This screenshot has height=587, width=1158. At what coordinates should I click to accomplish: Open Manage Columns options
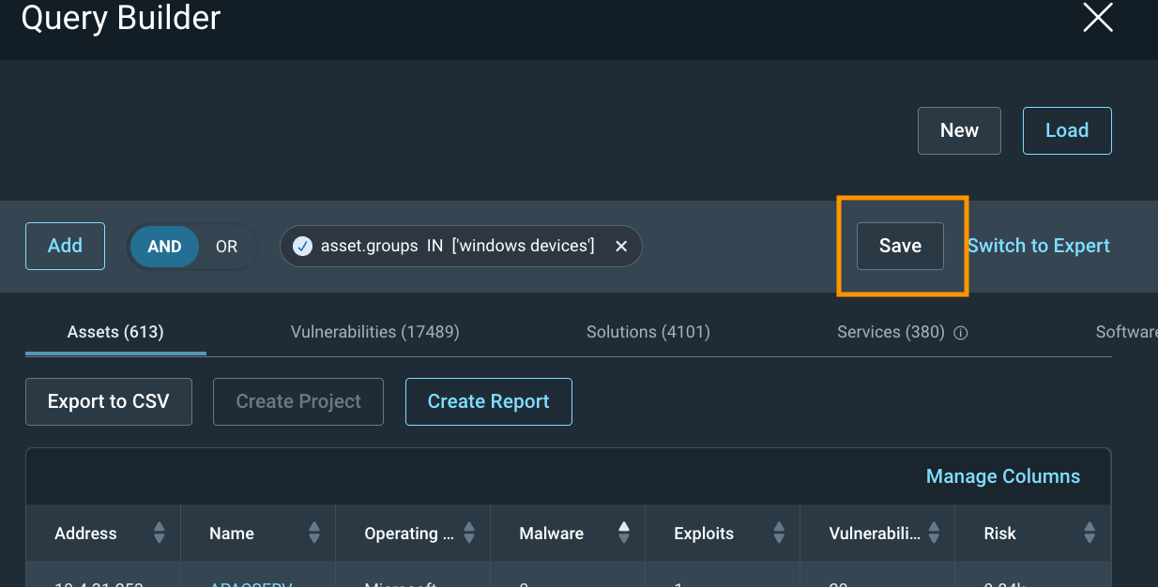coord(1002,476)
